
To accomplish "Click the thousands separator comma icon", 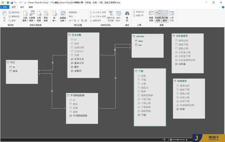I will click(78, 20).
